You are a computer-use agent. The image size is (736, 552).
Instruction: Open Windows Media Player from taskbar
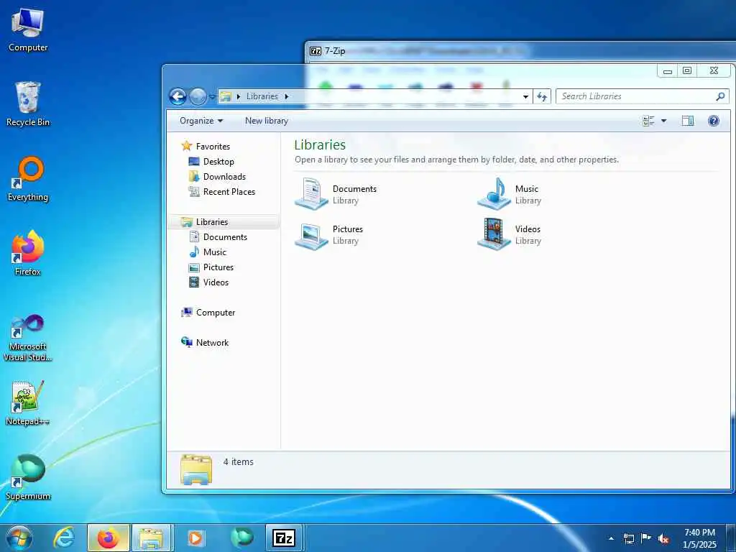pos(195,538)
